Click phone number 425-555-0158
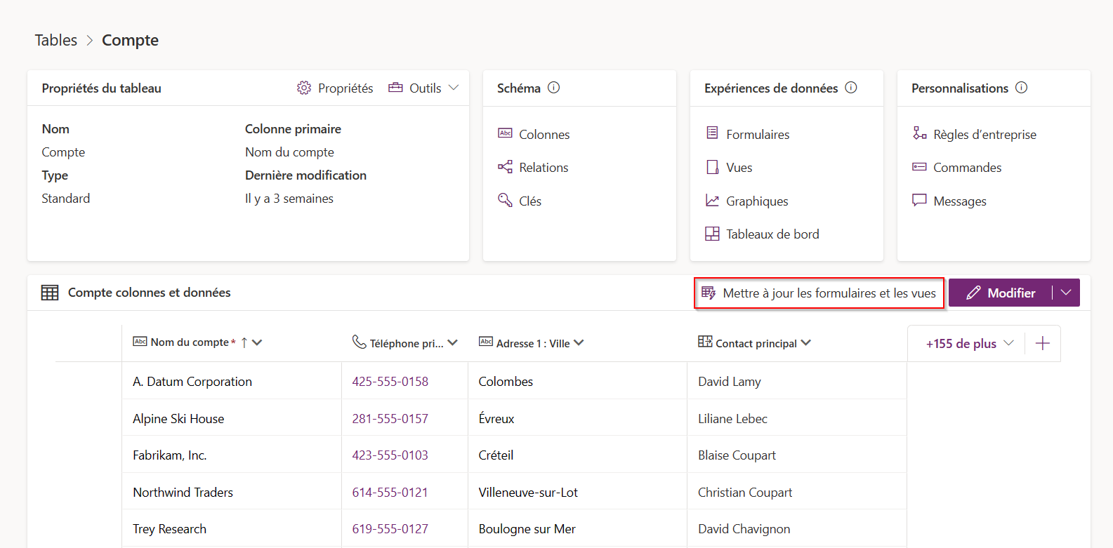 (390, 381)
